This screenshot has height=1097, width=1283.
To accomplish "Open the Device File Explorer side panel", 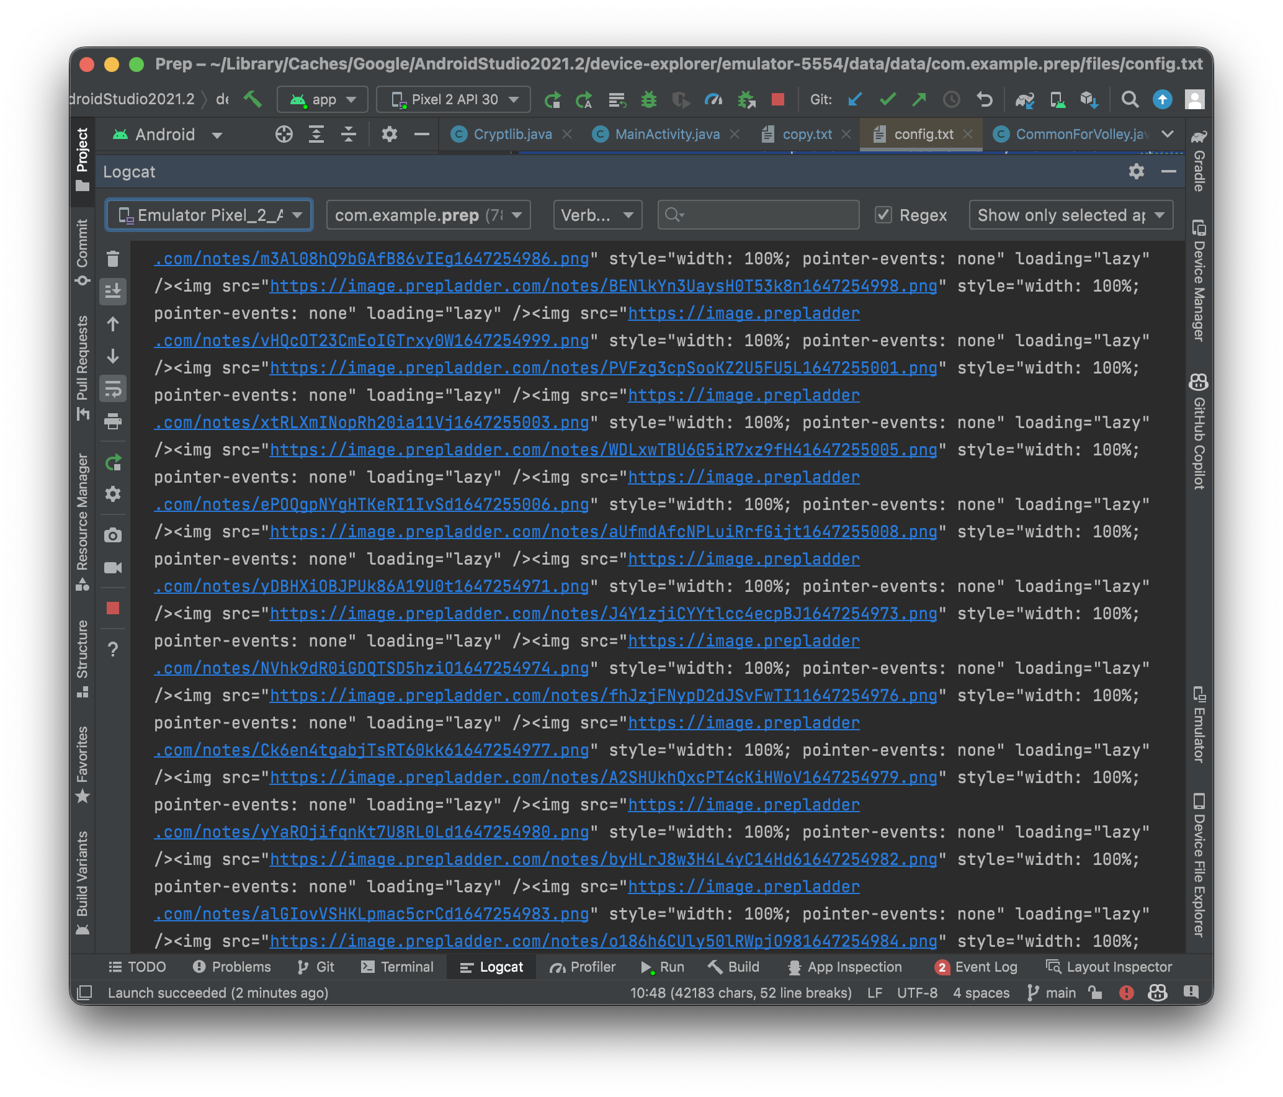I will (1199, 866).
